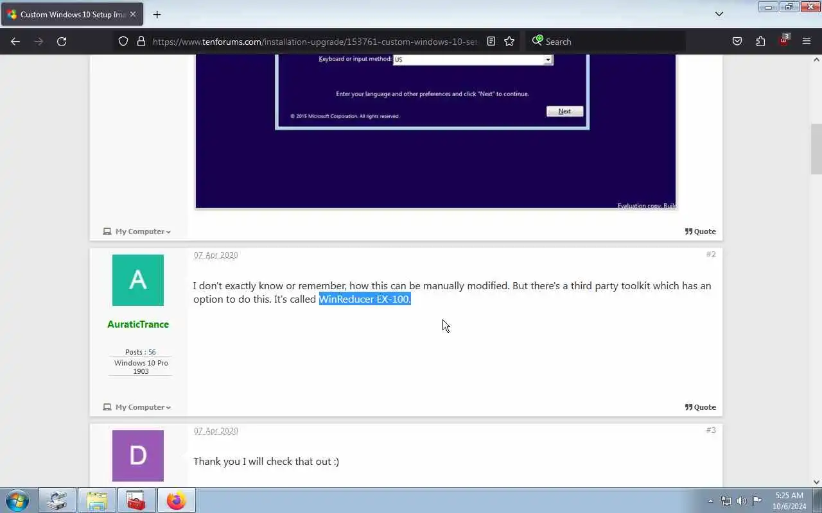Close the Custom Windows 10 Setup tab
This screenshot has height=513, width=822.
tap(133, 14)
